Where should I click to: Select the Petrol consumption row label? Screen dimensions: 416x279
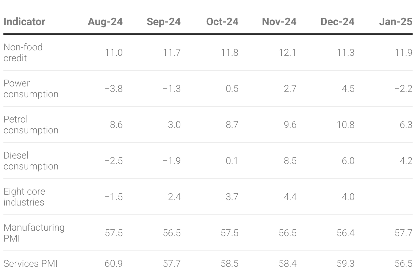coord(31,125)
